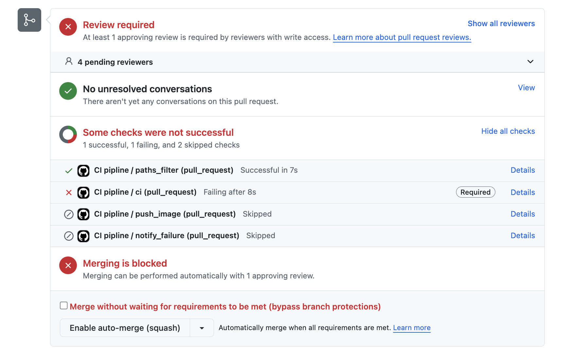Open Details for the failing ci check

click(522, 192)
